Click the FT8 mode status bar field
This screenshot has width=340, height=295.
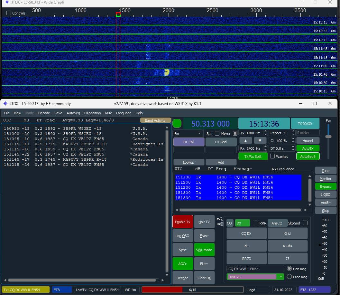pyautogui.click(x=61, y=290)
